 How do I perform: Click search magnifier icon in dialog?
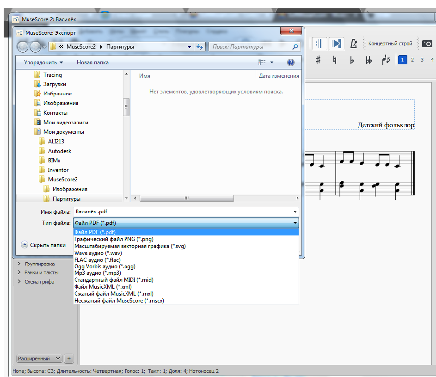(295, 47)
